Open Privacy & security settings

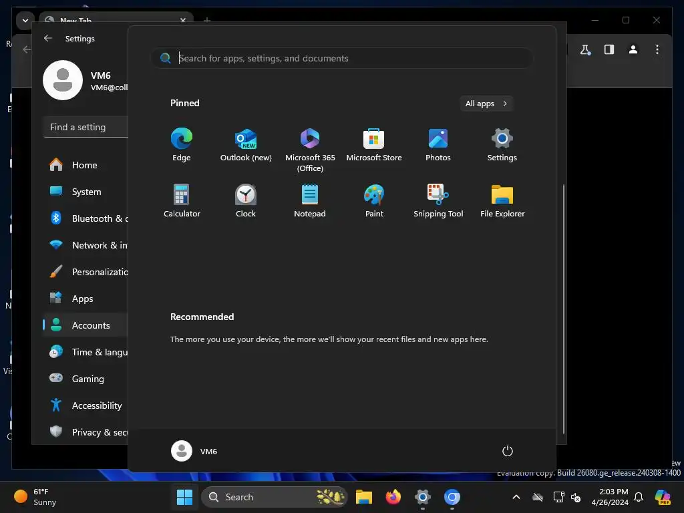[x=85, y=432]
